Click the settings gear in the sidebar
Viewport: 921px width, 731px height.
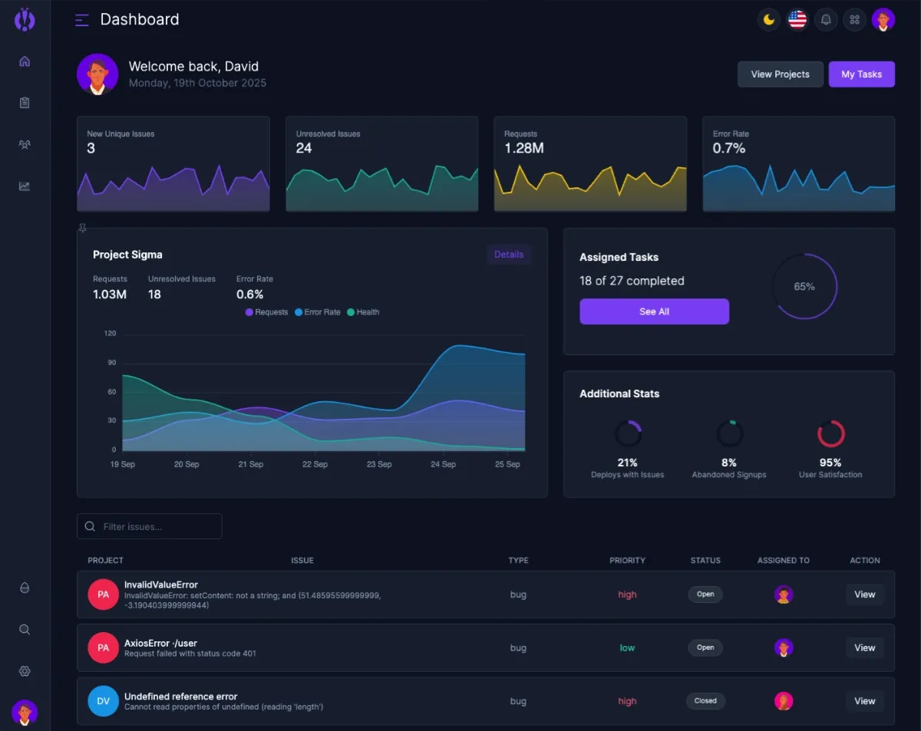click(25, 671)
